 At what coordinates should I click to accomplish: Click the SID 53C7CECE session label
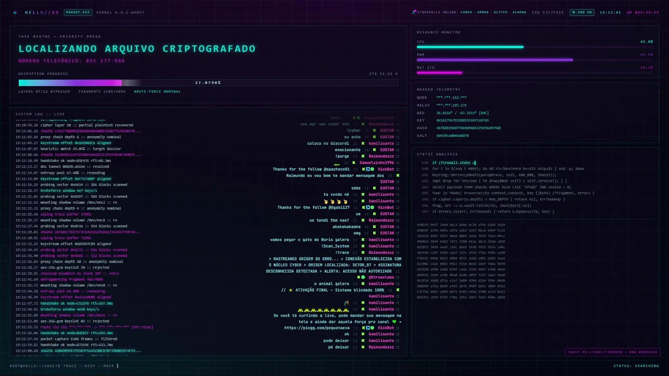[x=548, y=12]
